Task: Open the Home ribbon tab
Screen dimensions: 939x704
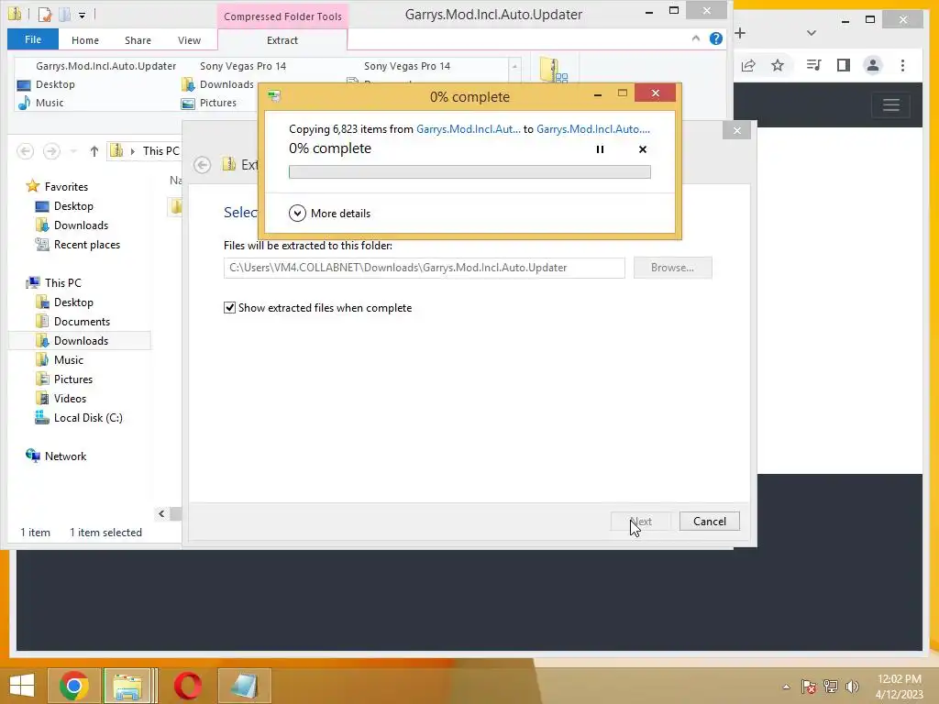Action: 85,40
